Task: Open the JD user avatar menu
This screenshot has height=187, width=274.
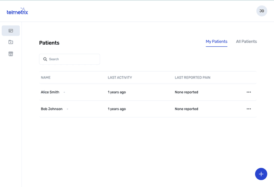Action: click(262, 11)
